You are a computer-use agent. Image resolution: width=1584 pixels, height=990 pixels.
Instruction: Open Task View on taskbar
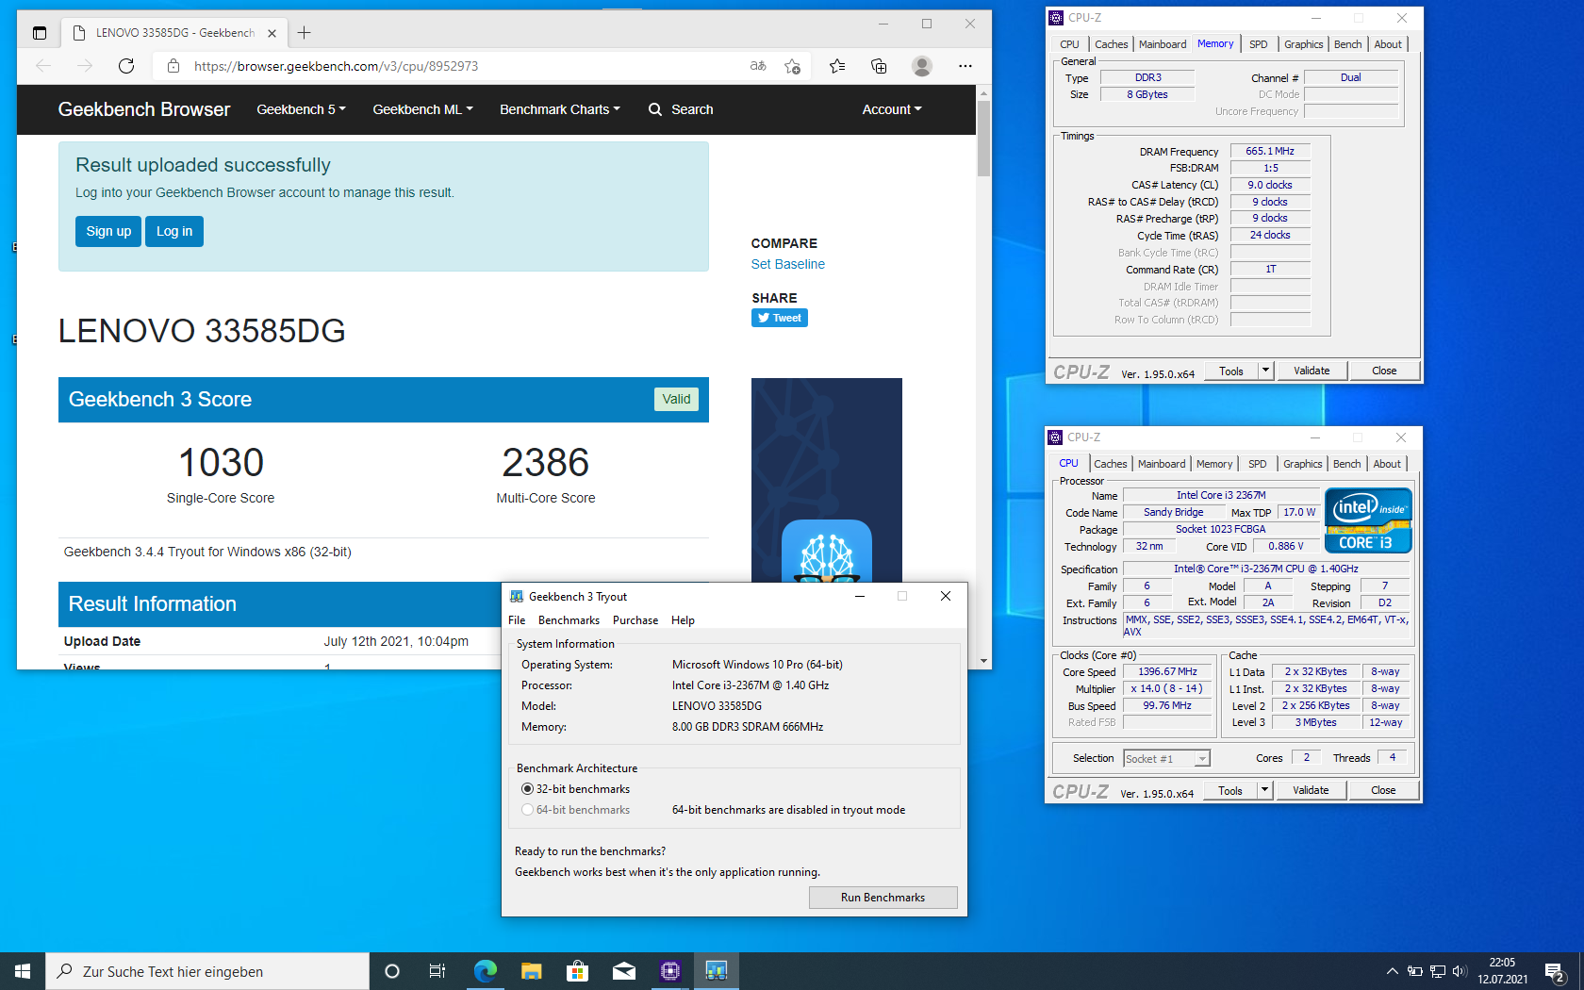(437, 971)
